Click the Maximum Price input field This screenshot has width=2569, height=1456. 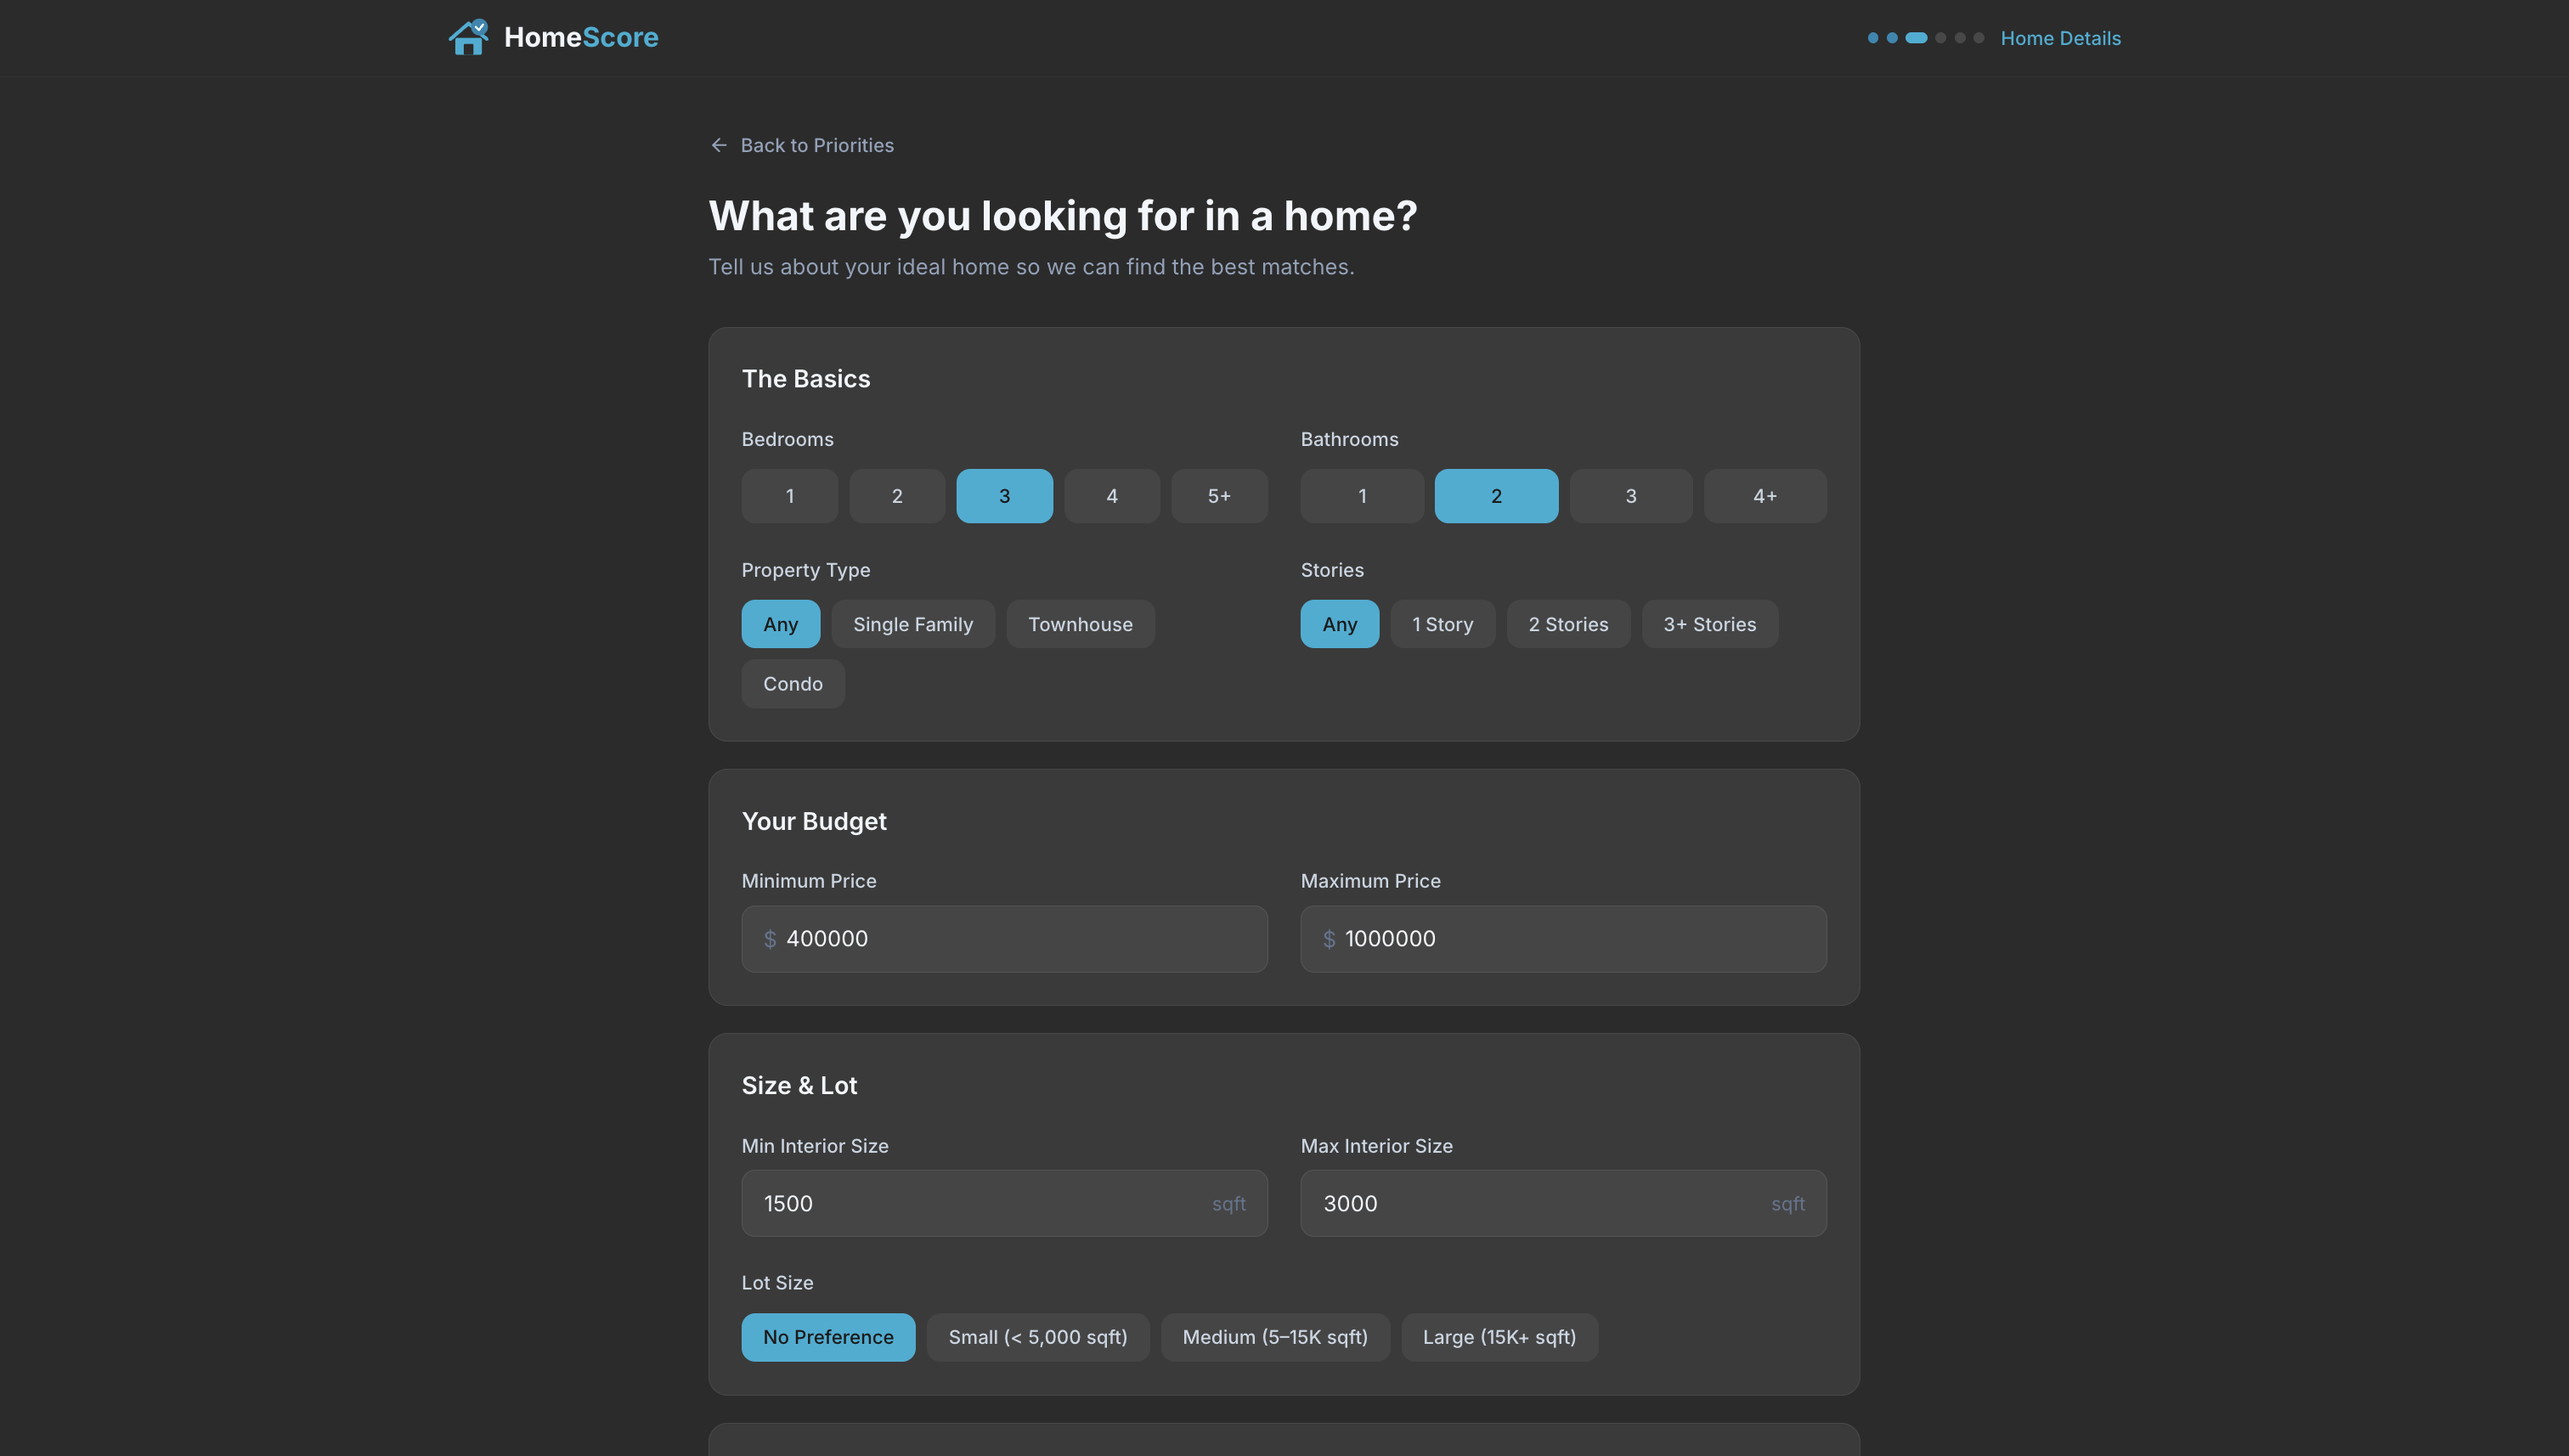click(1562, 939)
